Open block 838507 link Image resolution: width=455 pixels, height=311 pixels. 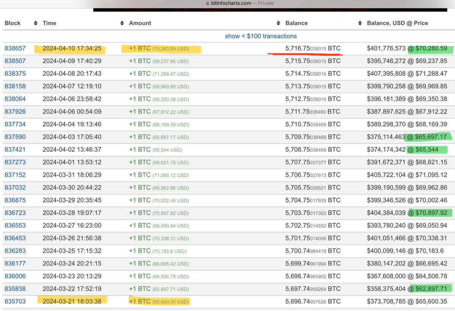[x=15, y=61]
